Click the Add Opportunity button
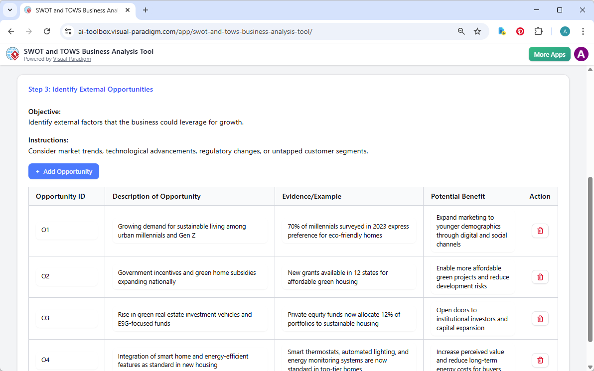 click(64, 171)
